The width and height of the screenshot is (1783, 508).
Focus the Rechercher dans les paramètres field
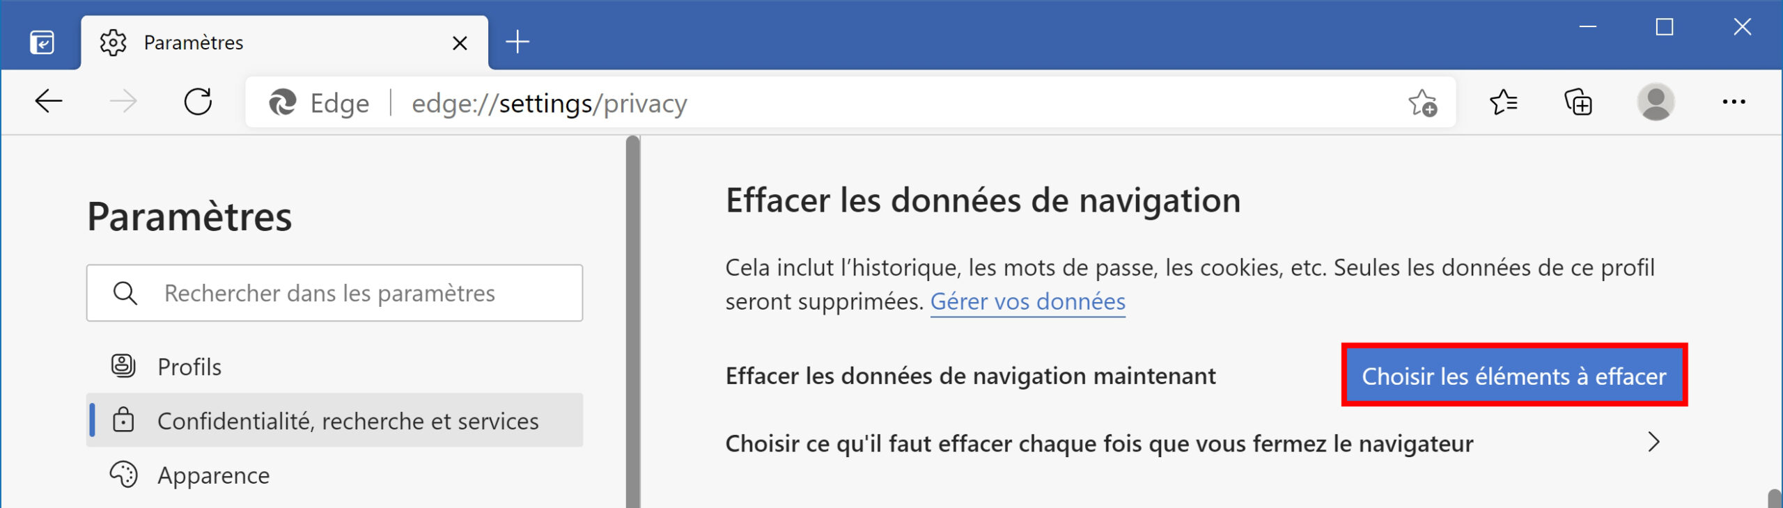(x=334, y=293)
